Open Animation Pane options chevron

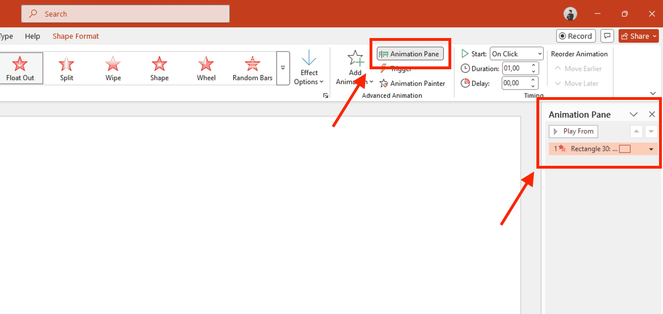[x=633, y=114]
